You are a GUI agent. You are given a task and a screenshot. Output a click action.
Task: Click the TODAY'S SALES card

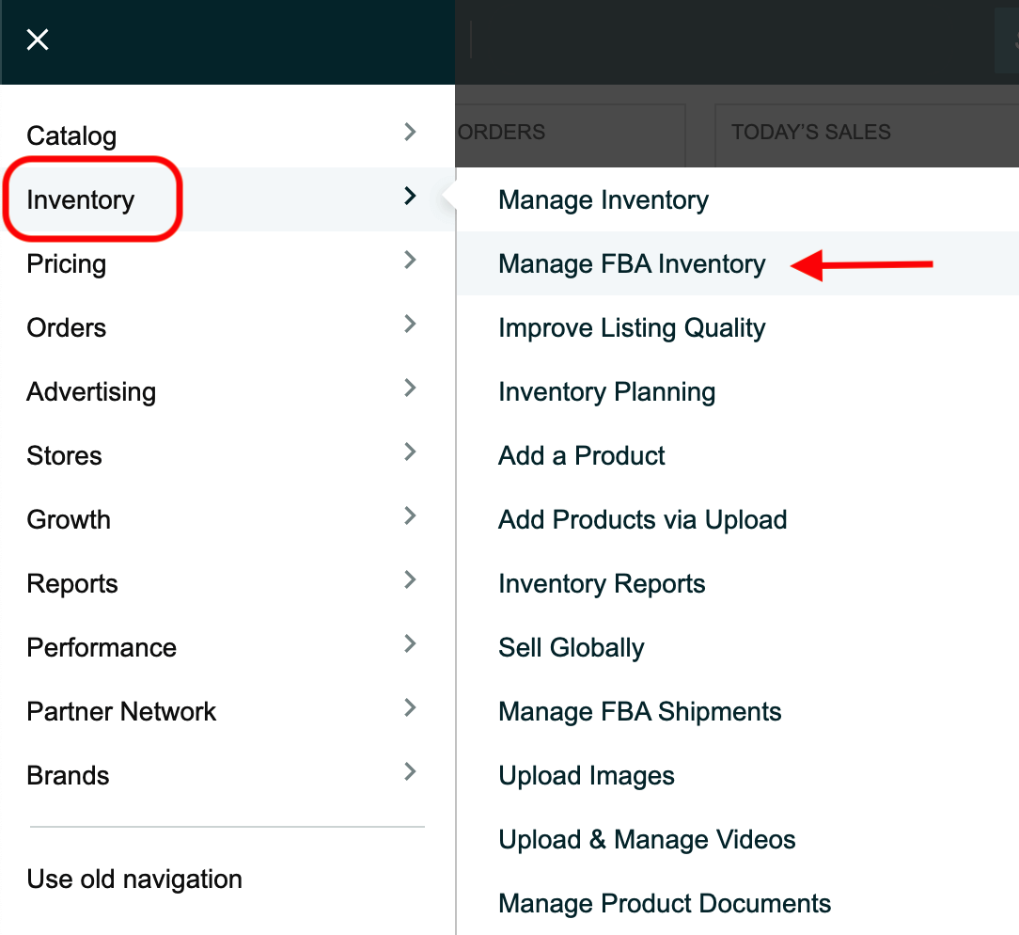pos(867,135)
